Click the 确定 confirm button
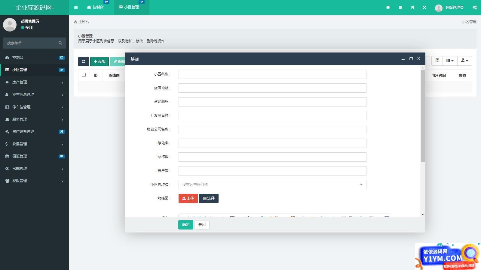 (186, 225)
